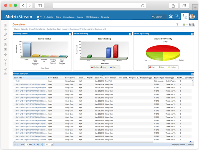
Task: Click the hourglass icon in left sidebar
Action: point(5,64)
